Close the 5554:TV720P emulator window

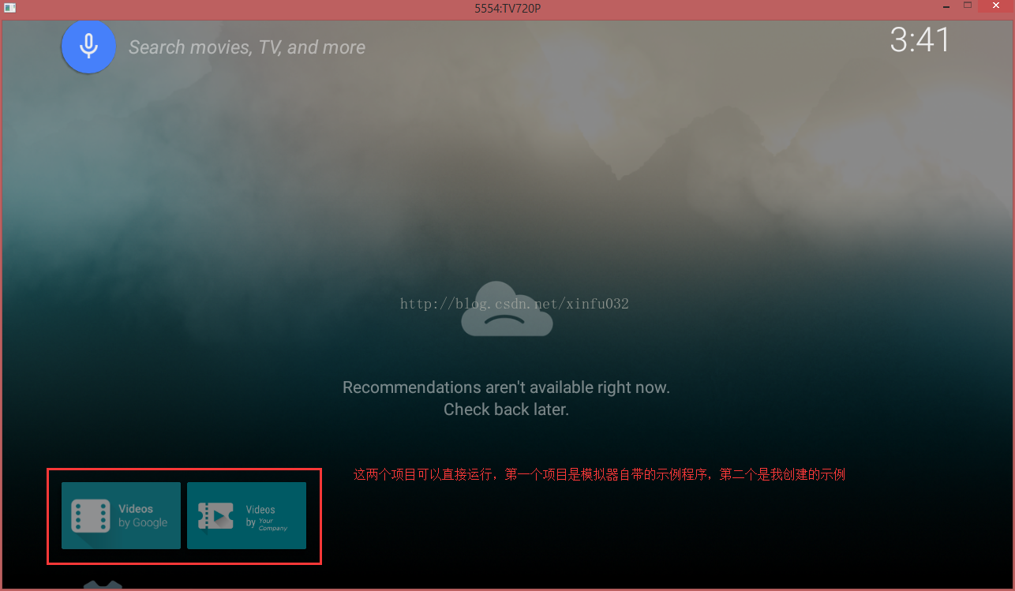pyautogui.click(x=995, y=6)
